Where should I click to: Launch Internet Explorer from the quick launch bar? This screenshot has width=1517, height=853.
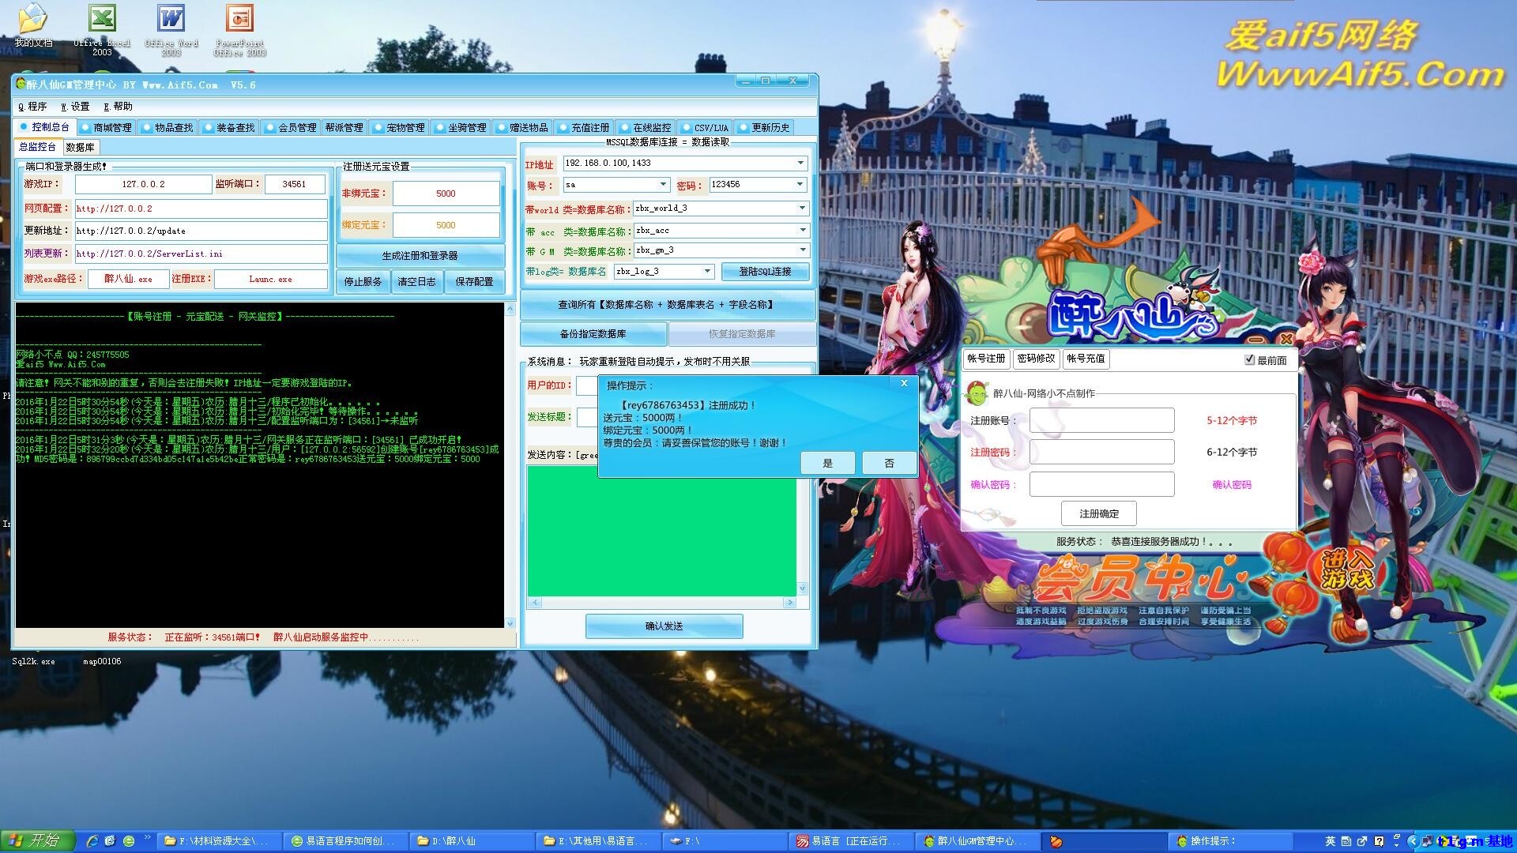[x=92, y=840]
